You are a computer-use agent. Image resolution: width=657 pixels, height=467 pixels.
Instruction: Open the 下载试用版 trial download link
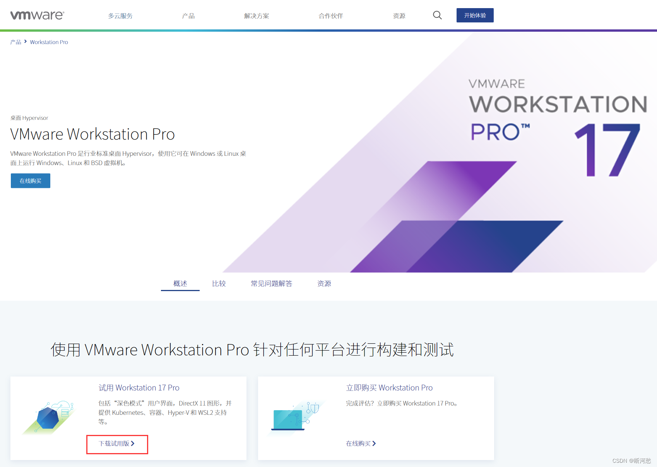tap(113, 443)
